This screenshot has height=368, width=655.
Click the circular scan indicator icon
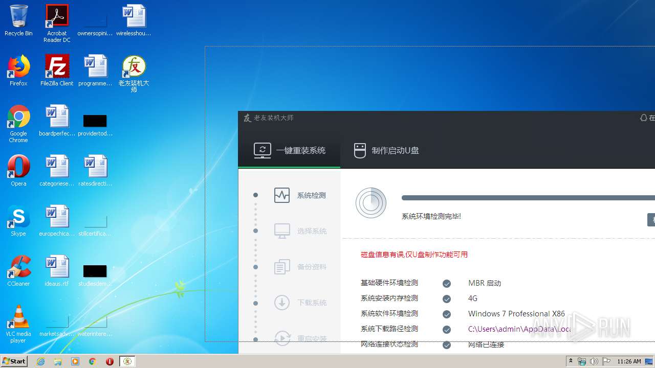[x=371, y=203]
